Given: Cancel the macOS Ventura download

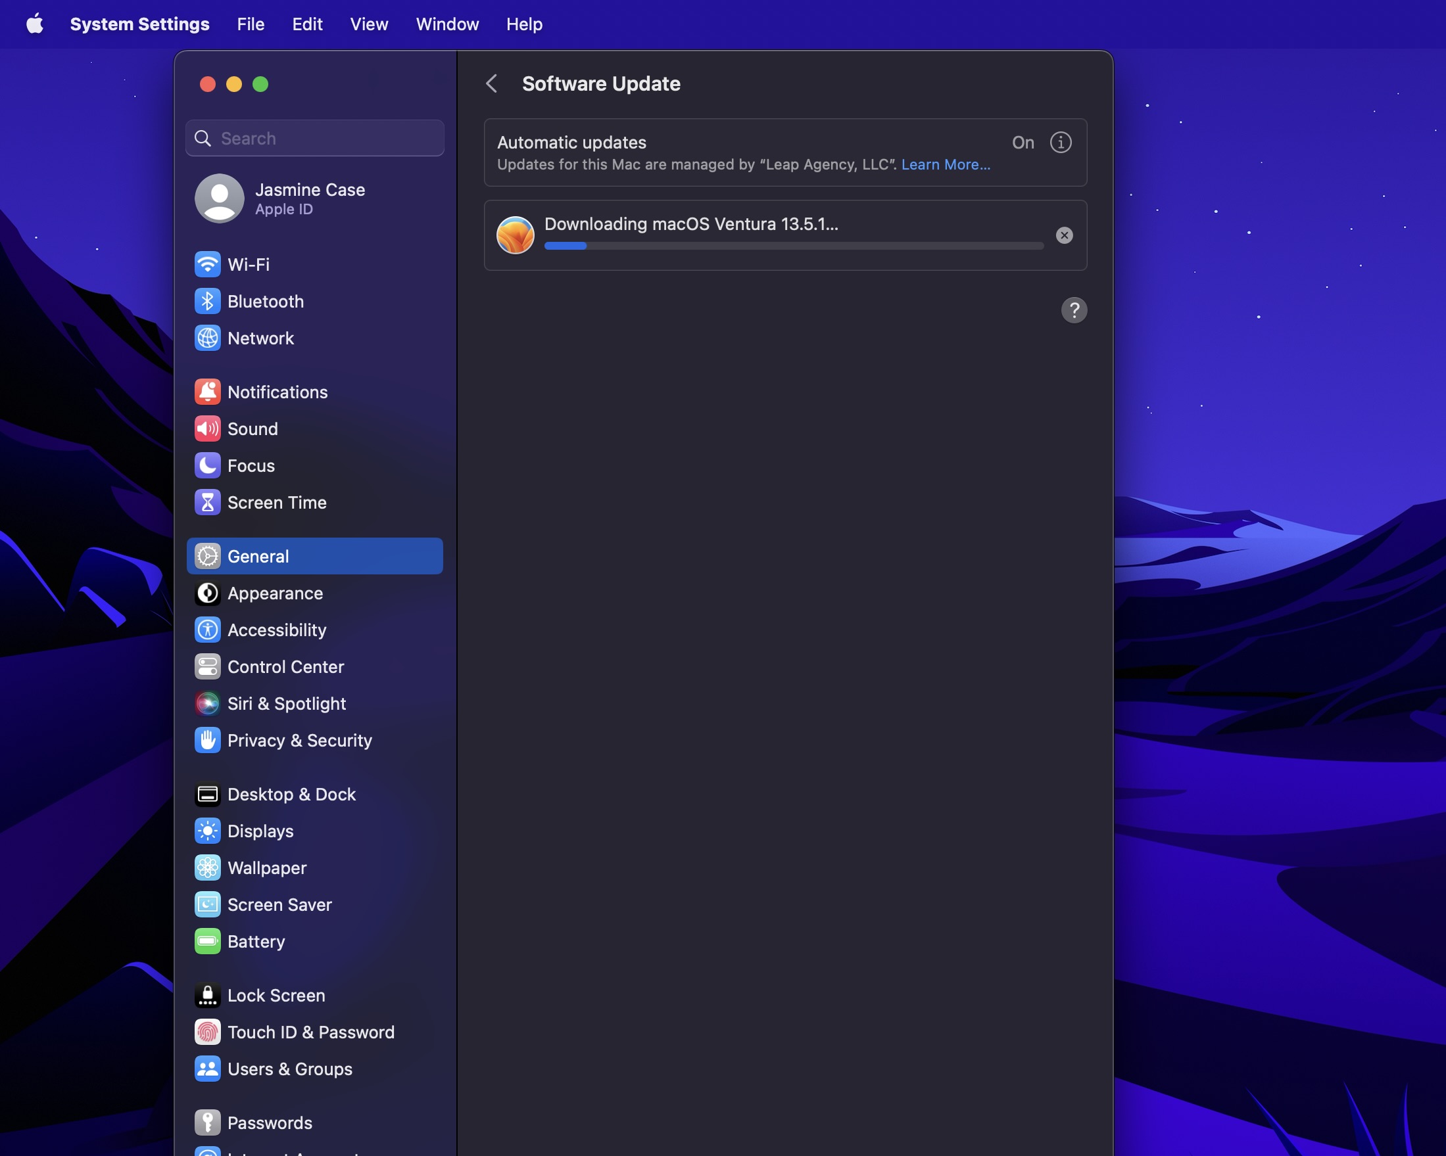Looking at the screenshot, I should pyautogui.click(x=1064, y=235).
